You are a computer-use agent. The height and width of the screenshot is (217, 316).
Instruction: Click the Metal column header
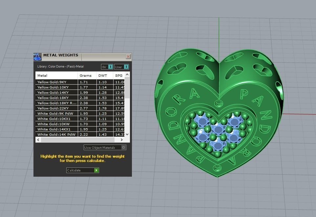(56, 75)
